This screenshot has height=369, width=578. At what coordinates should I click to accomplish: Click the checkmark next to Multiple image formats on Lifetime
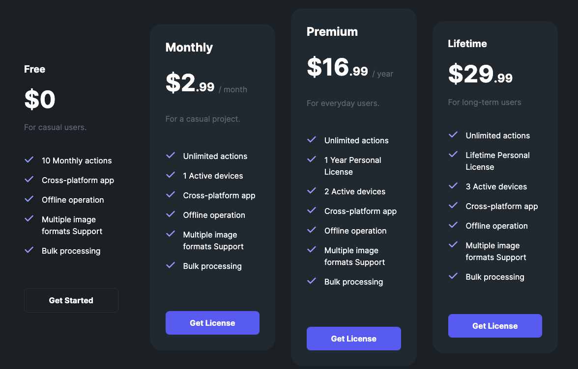[453, 245]
